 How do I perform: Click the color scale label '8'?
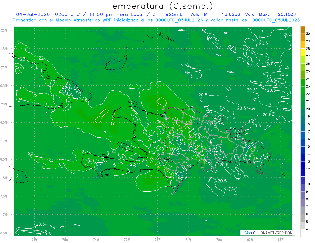tap(307, 199)
